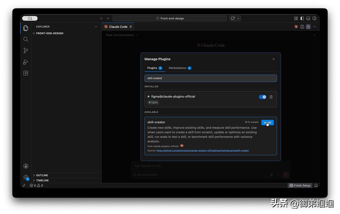Open the Explorer view in activity bar
Image resolution: width=340 pixels, height=214 pixels.
click(x=26, y=28)
